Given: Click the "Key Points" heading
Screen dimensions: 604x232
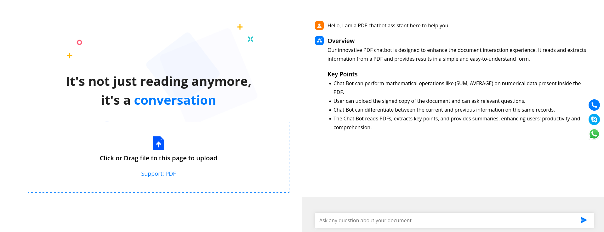Looking at the screenshot, I should (x=342, y=74).
